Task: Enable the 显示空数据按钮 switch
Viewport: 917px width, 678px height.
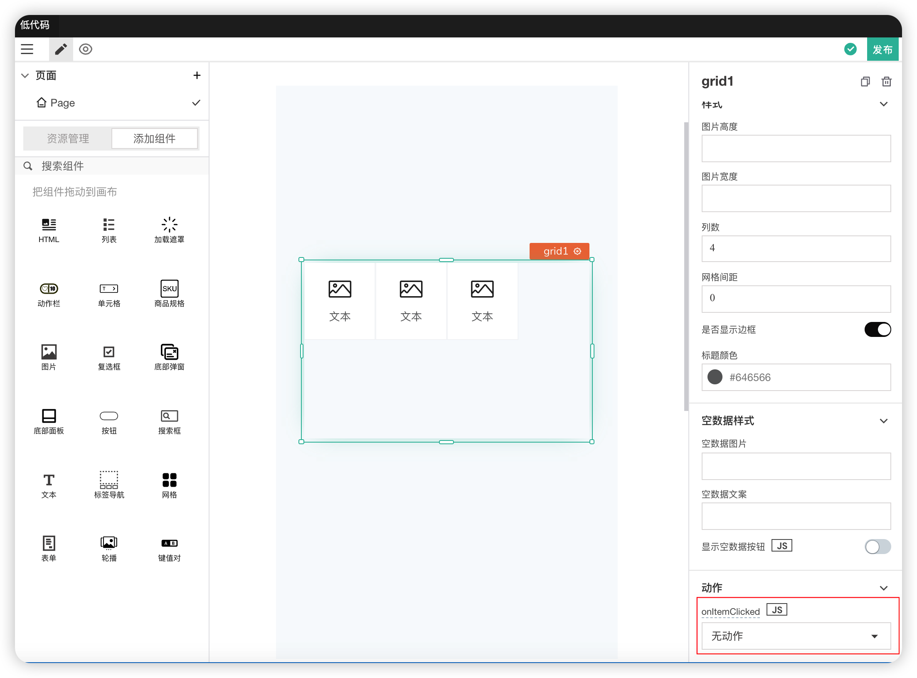Action: [877, 547]
